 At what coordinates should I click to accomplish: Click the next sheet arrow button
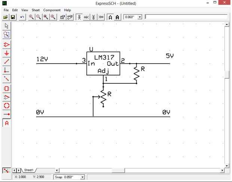click(x=18, y=170)
